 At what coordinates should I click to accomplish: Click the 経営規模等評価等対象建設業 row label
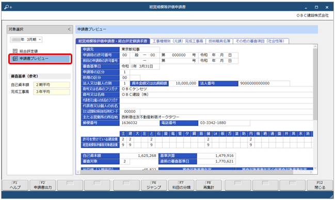tap(100, 145)
